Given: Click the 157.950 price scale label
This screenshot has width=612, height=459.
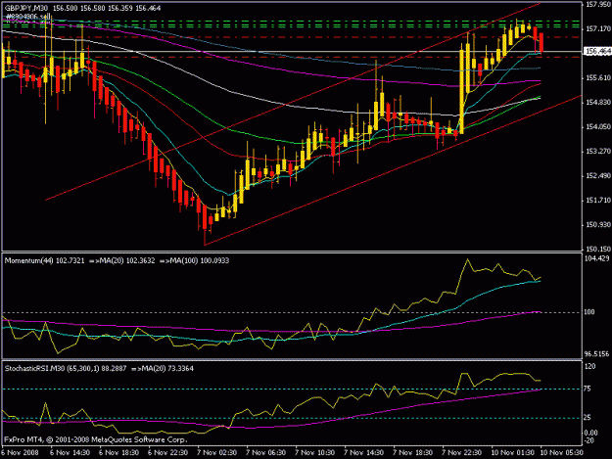Looking at the screenshot, I should point(598,5).
